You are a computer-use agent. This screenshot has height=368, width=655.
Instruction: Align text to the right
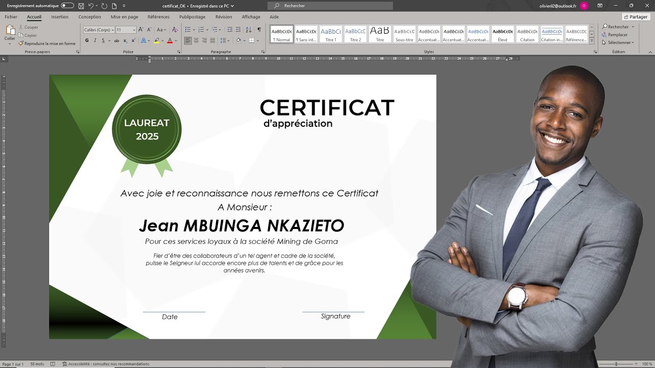[205, 40]
